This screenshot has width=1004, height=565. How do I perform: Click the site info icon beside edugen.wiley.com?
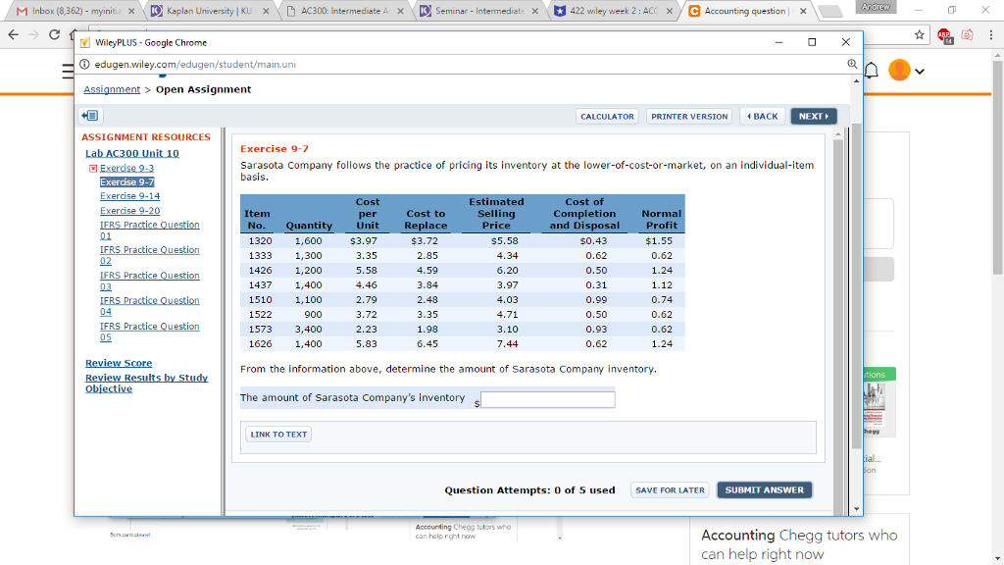tap(84, 64)
